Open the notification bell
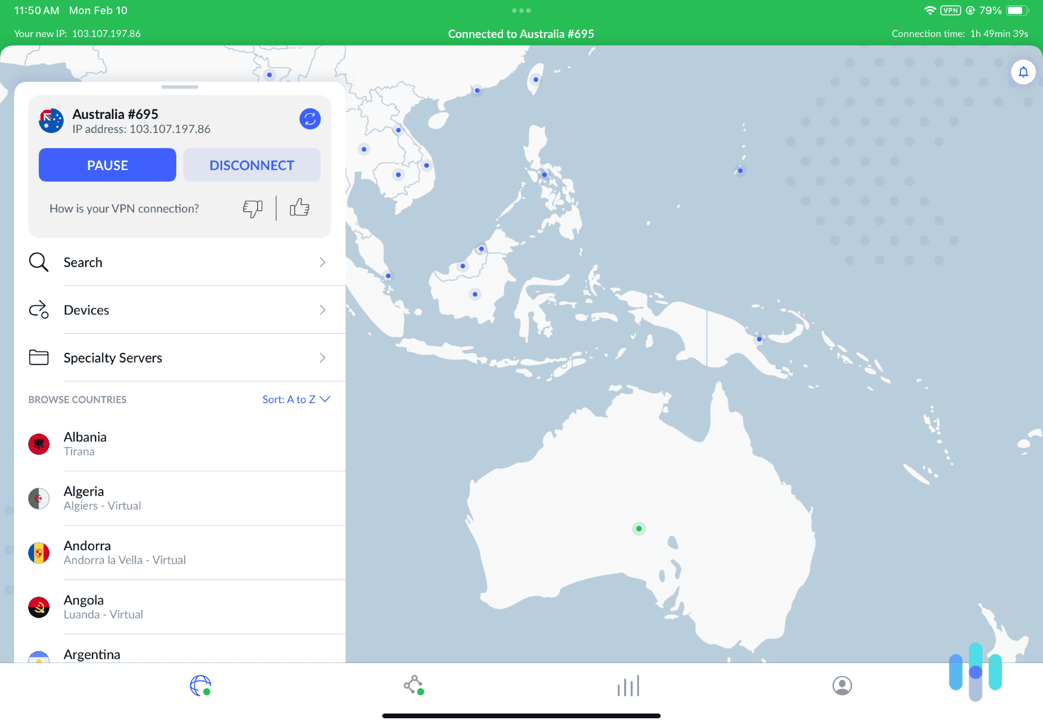Screen dimensions: 1043x725 coord(1023,72)
